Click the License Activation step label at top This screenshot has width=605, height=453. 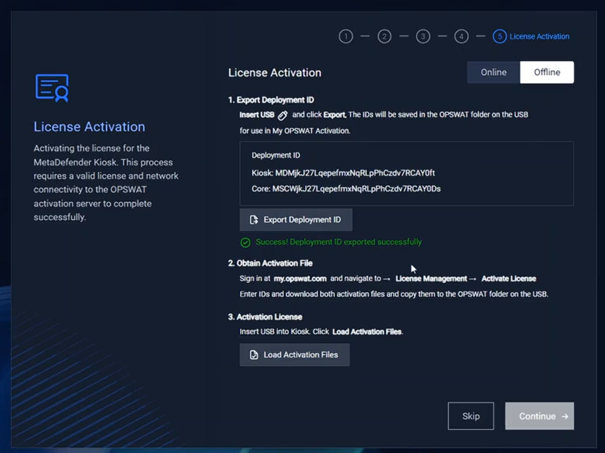[539, 36]
